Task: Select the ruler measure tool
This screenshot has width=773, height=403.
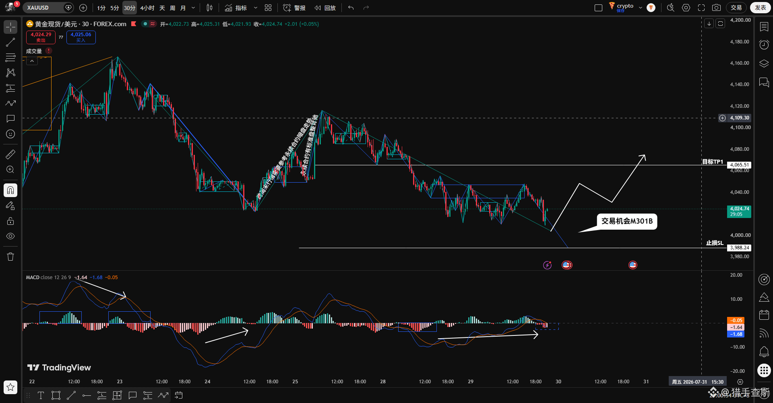Action: pos(10,154)
